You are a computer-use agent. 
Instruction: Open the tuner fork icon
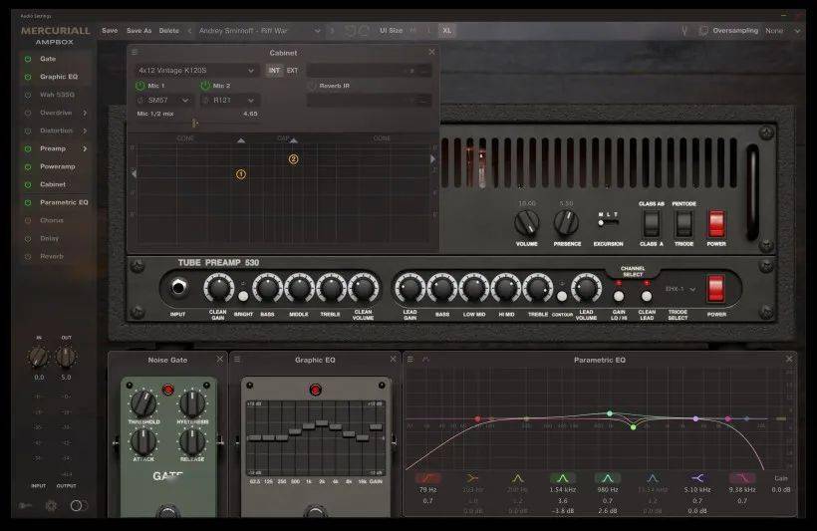click(685, 31)
